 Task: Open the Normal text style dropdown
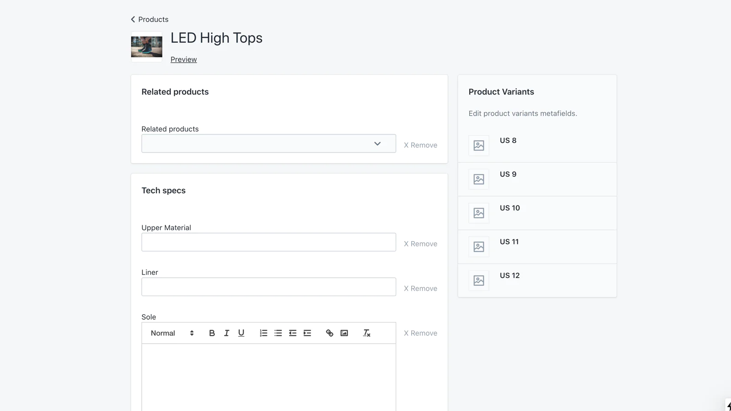pyautogui.click(x=172, y=333)
